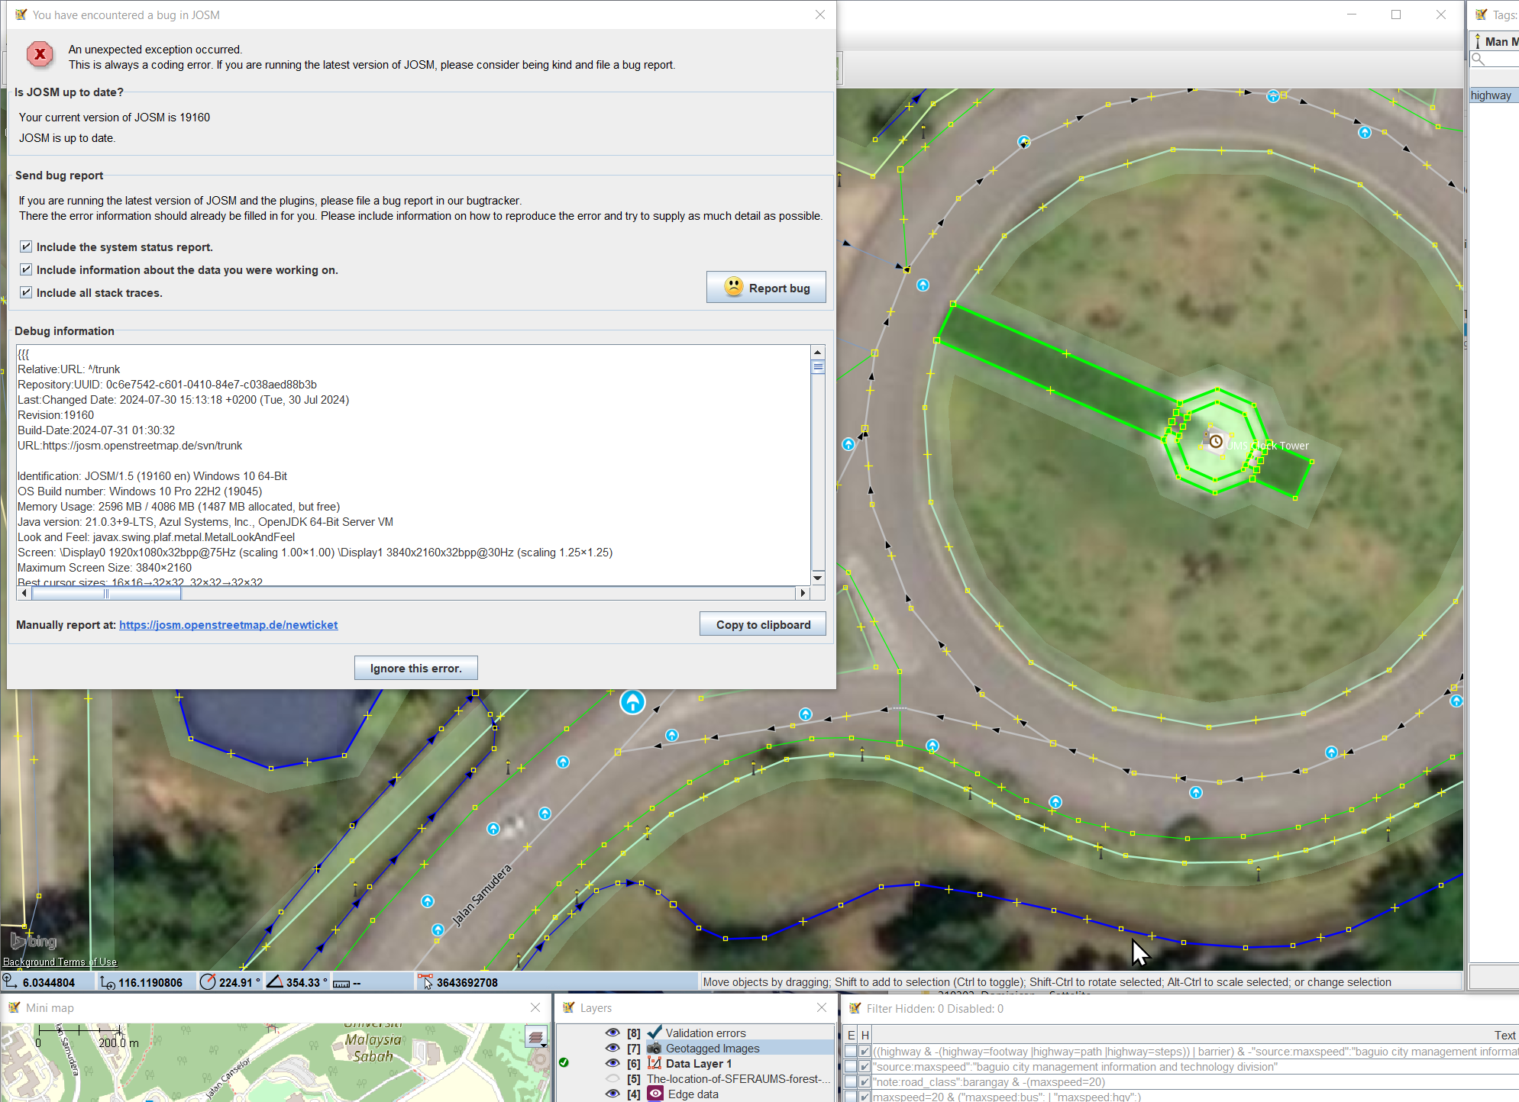
Task: Click the heading compass icon in status bar
Action: click(208, 982)
